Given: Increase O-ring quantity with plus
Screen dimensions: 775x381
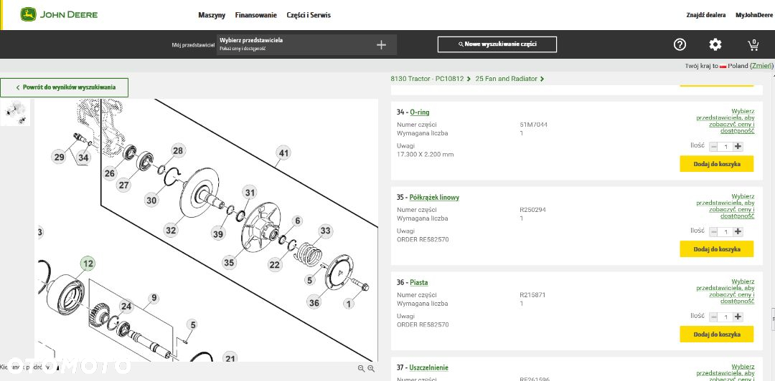Looking at the screenshot, I should click(x=738, y=147).
